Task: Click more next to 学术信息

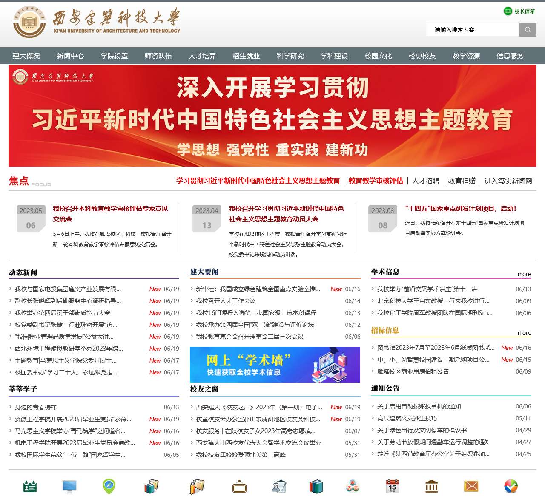Action: tap(525, 274)
